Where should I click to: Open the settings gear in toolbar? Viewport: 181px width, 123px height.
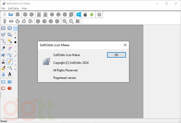(x=99, y=15)
